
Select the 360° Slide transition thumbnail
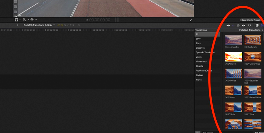tap(234, 107)
